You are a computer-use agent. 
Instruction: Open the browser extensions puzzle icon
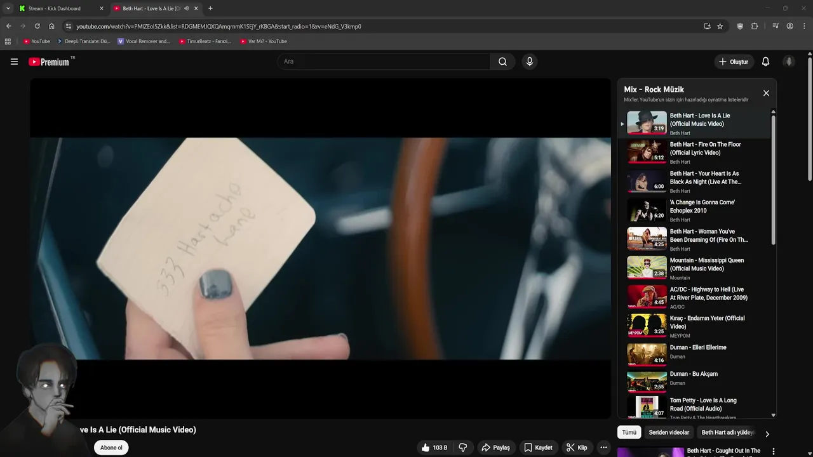[x=755, y=26]
